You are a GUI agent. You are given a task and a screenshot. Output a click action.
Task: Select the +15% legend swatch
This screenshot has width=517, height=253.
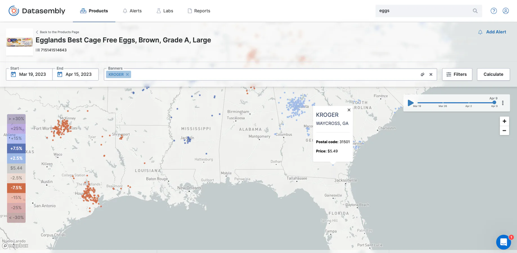pyautogui.click(x=16, y=138)
